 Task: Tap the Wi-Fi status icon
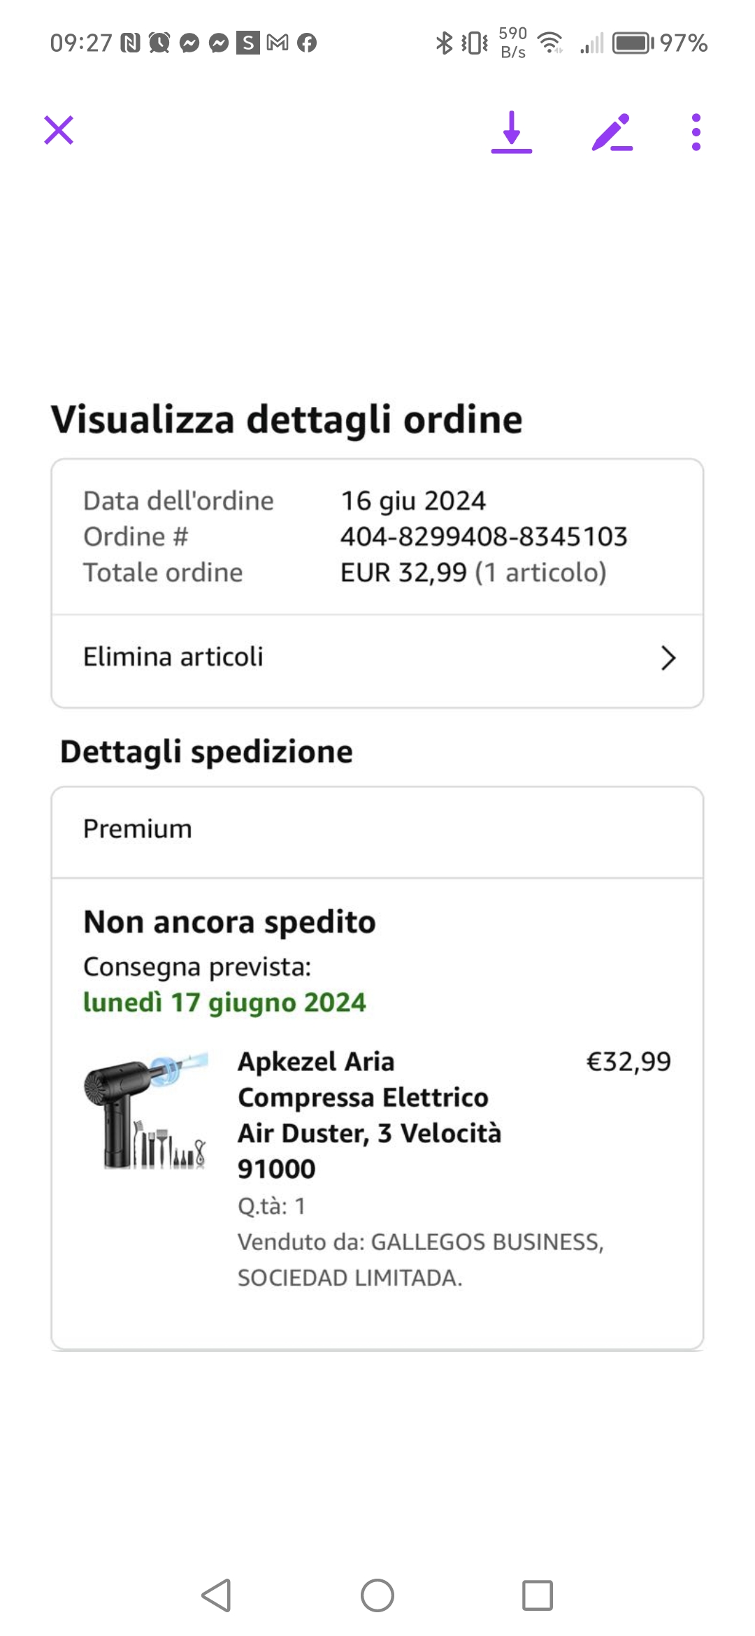[x=551, y=43]
